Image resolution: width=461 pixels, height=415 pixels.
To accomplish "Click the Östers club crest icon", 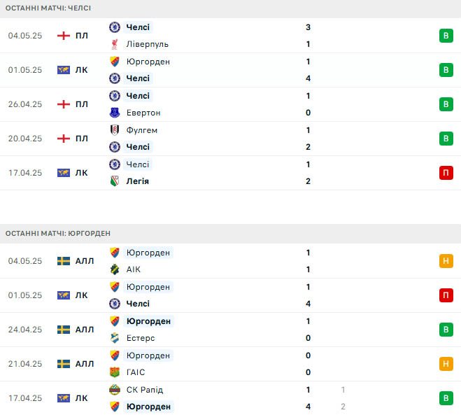I will pyautogui.click(x=115, y=338).
